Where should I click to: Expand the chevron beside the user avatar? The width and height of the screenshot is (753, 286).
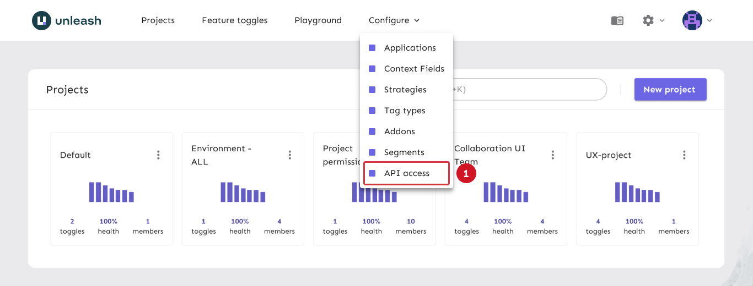tap(709, 20)
